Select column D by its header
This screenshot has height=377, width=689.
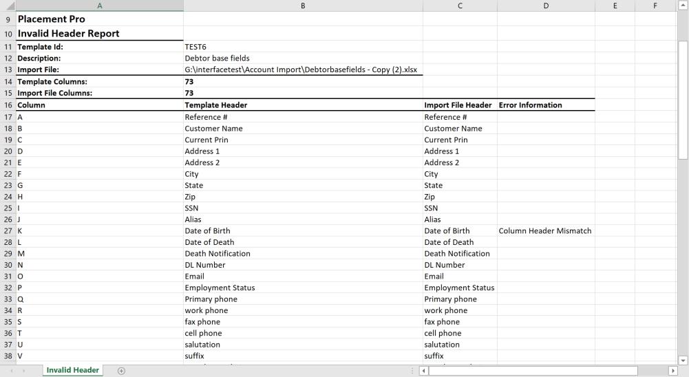pos(546,6)
